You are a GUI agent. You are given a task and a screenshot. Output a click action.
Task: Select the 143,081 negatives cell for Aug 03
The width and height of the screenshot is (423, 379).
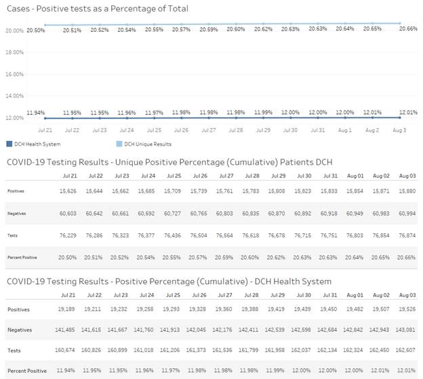[x=407, y=330]
